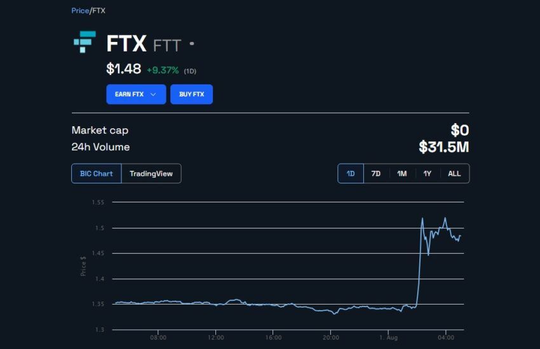The image size is (540, 349).
Task: Click the dot icon beside FTT ticker
Action: pyautogui.click(x=192, y=44)
